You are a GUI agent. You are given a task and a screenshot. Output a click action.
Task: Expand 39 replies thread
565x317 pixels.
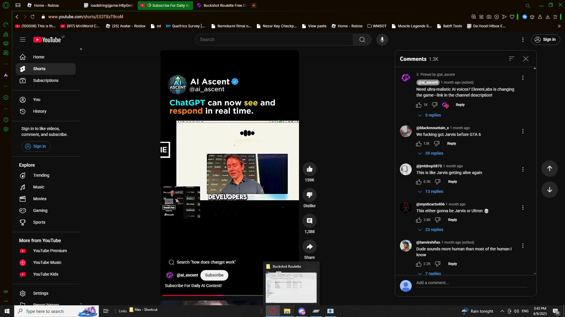(431, 153)
